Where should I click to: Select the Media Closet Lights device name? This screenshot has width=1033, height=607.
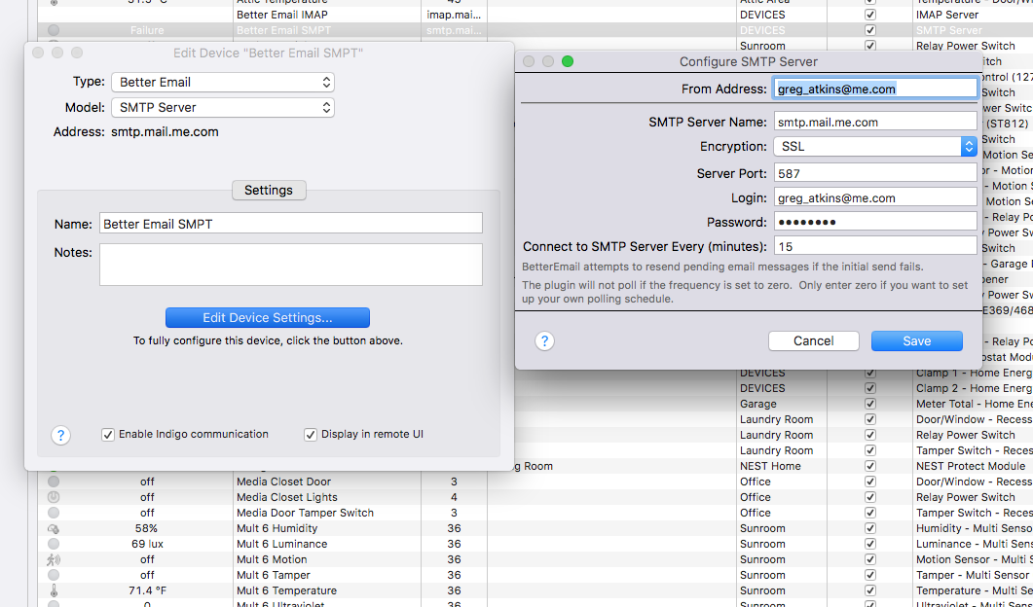(287, 497)
